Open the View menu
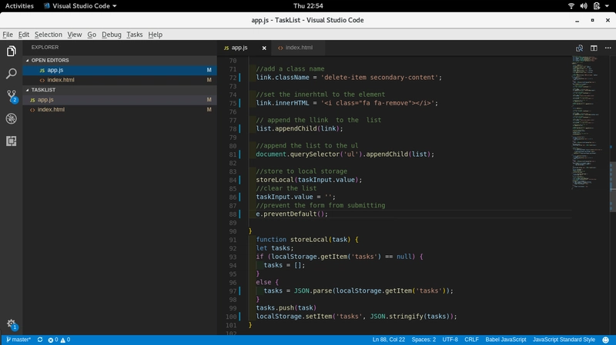The width and height of the screenshot is (616, 345). 74,35
